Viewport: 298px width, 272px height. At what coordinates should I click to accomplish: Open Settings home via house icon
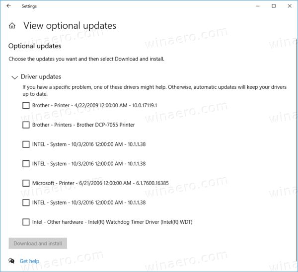coord(12,25)
